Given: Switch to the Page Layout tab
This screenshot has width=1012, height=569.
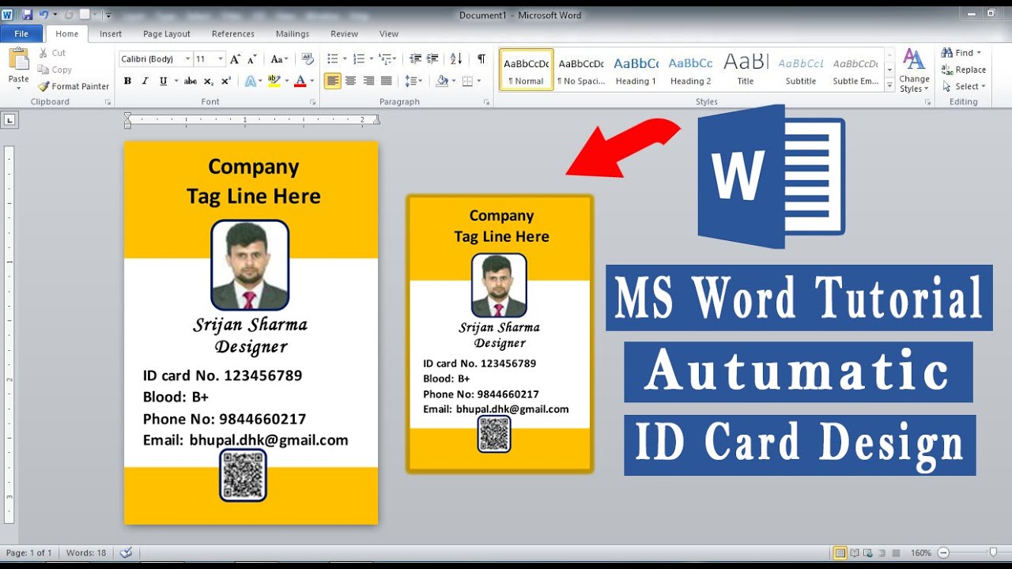Looking at the screenshot, I should pyautogui.click(x=167, y=34).
